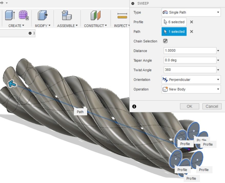
Task: Clear the Profile selection with X
Action: tap(191, 22)
